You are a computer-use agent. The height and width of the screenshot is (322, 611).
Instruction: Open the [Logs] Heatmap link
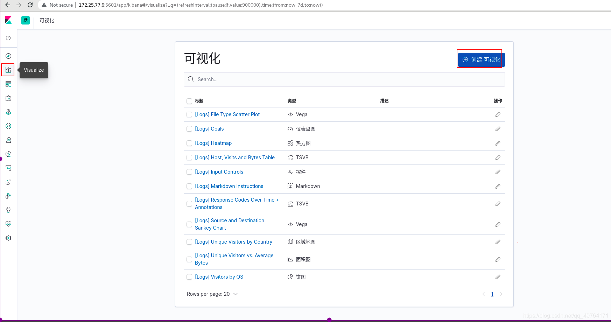pyautogui.click(x=213, y=143)
